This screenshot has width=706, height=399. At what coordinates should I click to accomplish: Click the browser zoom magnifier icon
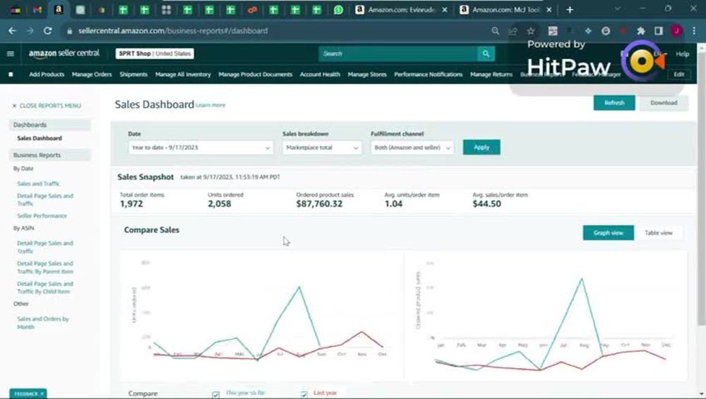496,31
